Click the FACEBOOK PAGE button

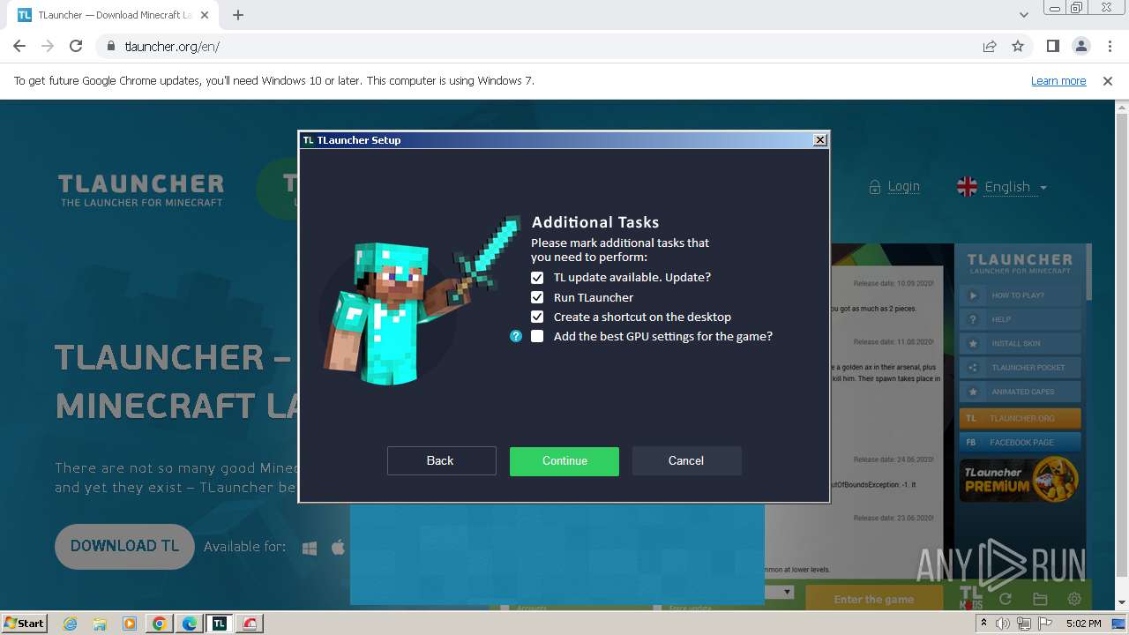click(1020, 442)
